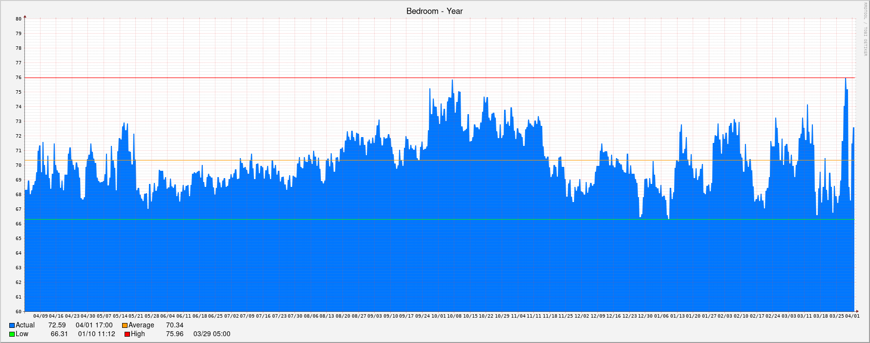Click the 60 label on the y-axis
Screen dimensions: 870x343
click(19, 312)
